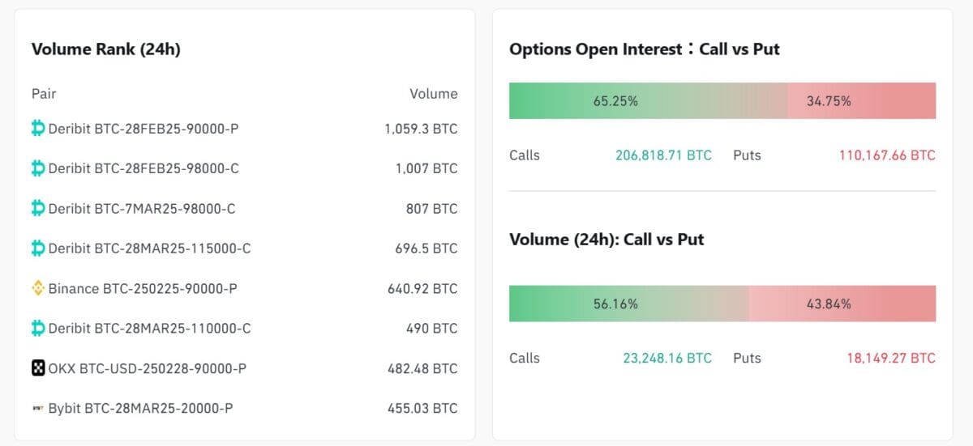Open the Binance BTC-250225-90000-P pair
This screenshot has height=446, width=973.
(143, 289)
